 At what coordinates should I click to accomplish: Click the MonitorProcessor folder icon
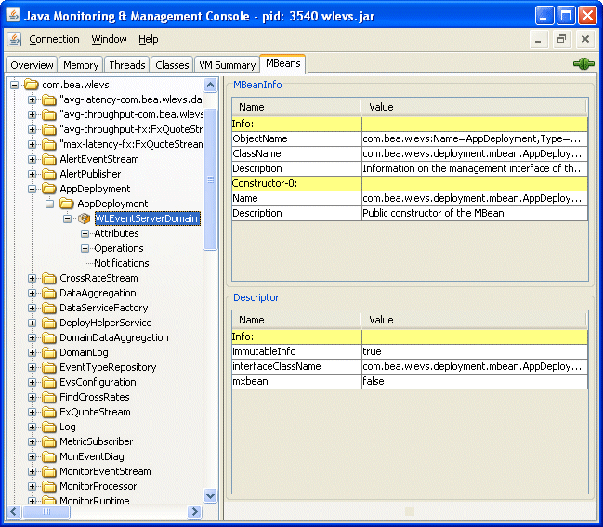tap(49, 486)
